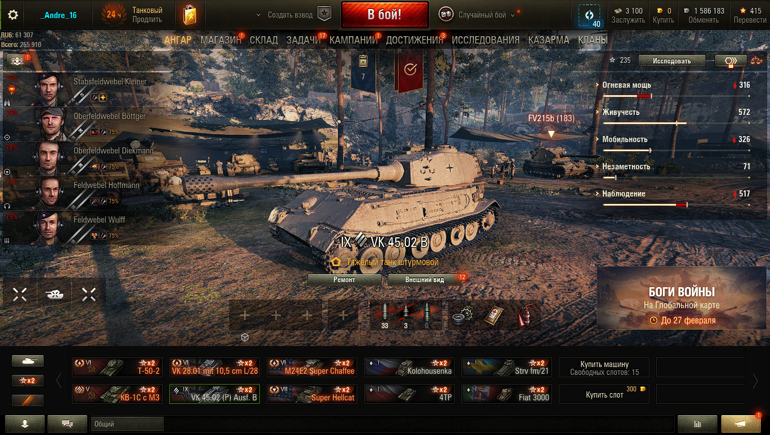Click the red В бой! button
Viewport: 770px width, 435px height.
(384, 15)
